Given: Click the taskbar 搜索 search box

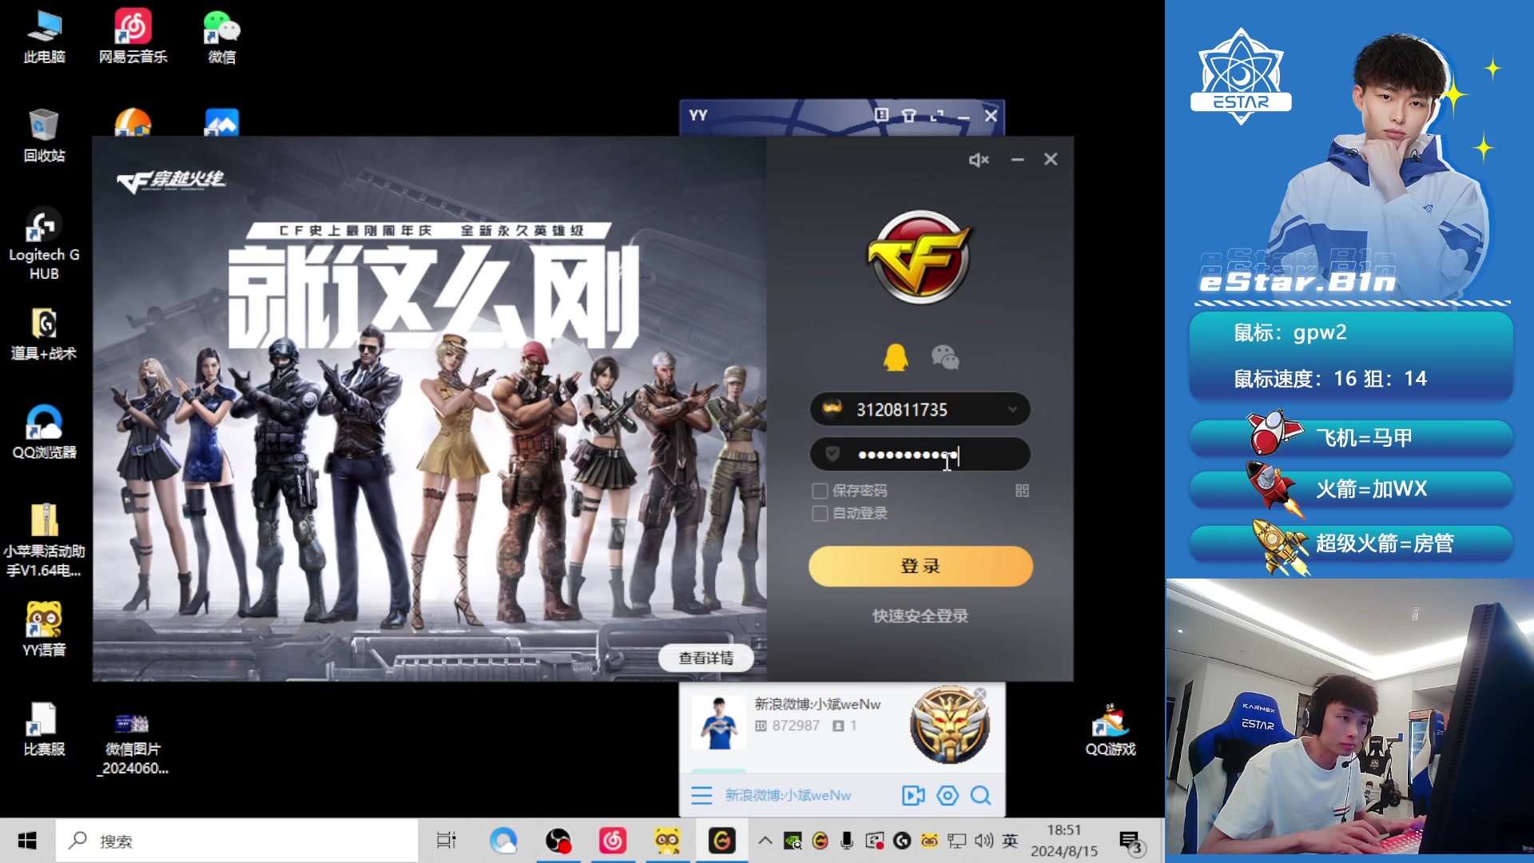Looking at the screenshot, I should pos(237,841).
